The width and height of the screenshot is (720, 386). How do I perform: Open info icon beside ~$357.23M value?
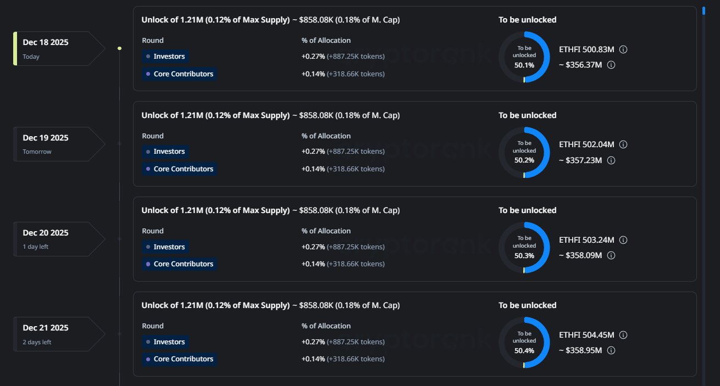click(x=611, y=160)
